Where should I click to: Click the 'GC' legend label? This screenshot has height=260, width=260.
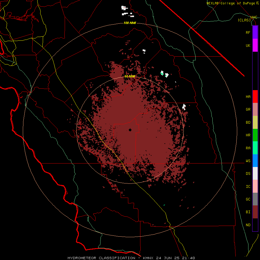[x=248, y=199]
